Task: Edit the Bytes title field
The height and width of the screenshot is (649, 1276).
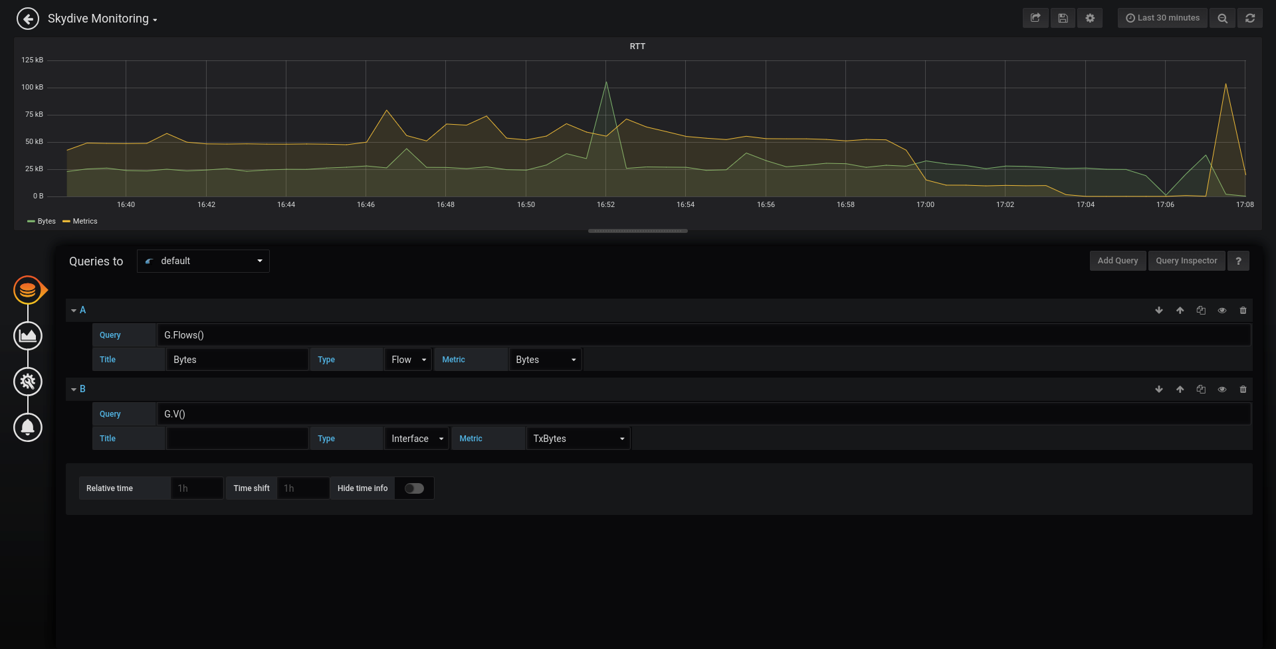Action: click(x=237, y=360)
